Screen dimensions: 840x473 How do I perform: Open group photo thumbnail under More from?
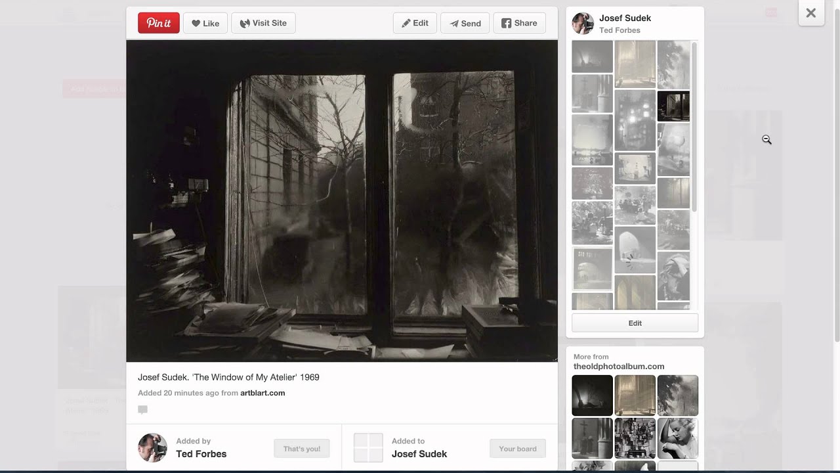[635, 438]
